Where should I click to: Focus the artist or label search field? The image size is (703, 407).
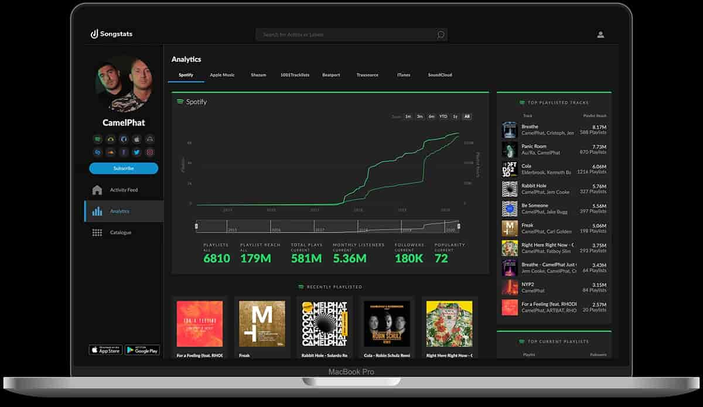[x=346, y=35]
